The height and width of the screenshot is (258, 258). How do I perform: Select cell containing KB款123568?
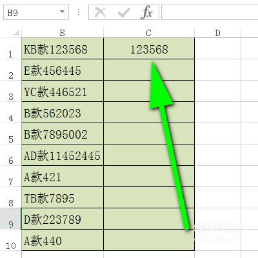click(63, 48)
